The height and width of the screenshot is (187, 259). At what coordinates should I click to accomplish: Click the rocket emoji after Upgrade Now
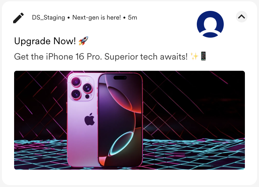tap(83, 41)
